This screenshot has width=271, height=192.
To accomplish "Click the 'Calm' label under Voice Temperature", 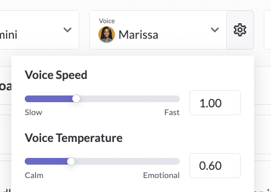I will (x=34, y=175).
